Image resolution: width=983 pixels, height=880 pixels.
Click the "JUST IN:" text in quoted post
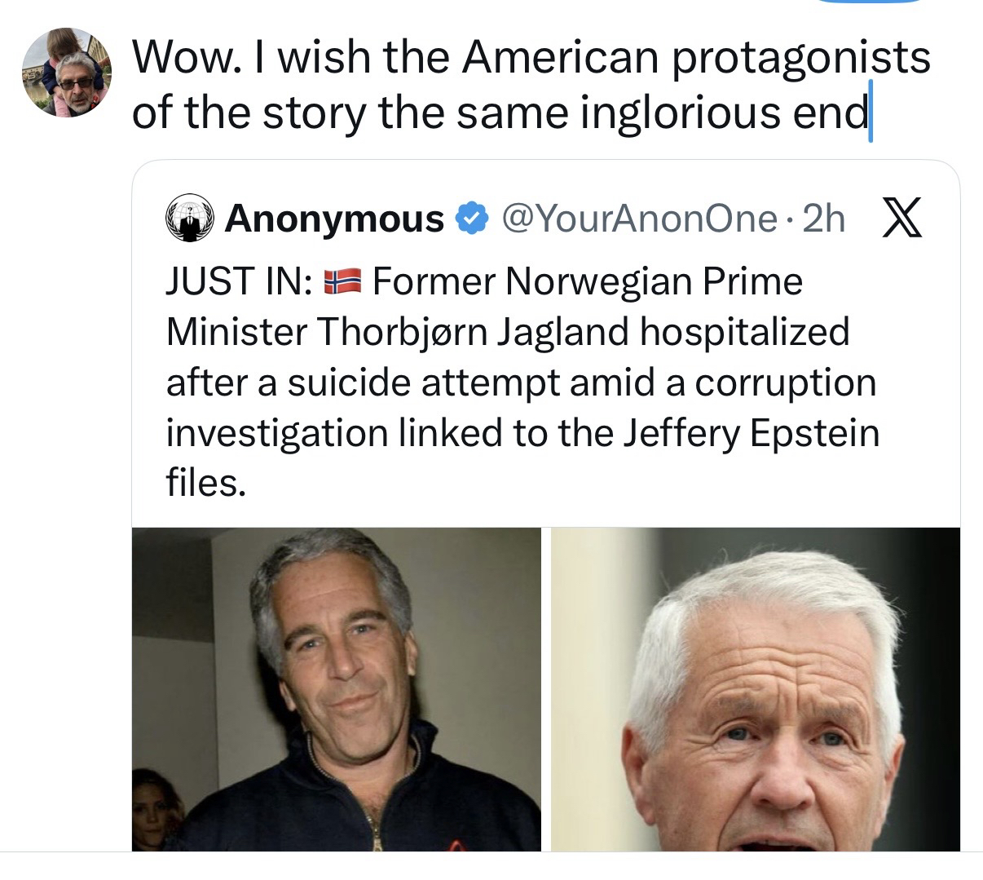tap(237, 282)
